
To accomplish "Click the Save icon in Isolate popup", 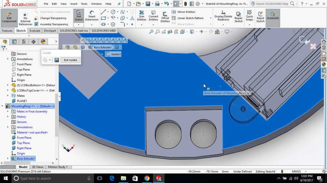I will (57, 60).
